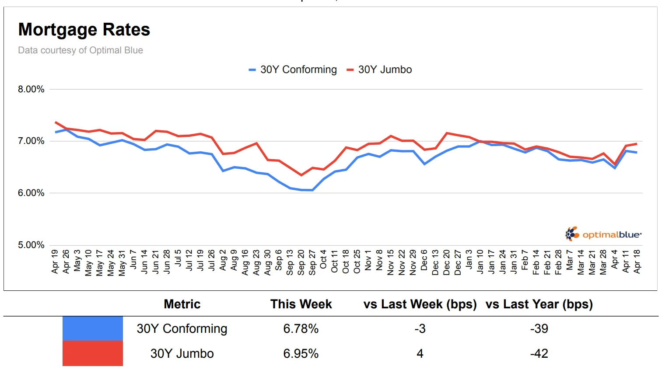The width and height of the screenshot is (665, 370).
Task: Select the blue swatch beside 30Y Conforming row
Action: [93, 328]
